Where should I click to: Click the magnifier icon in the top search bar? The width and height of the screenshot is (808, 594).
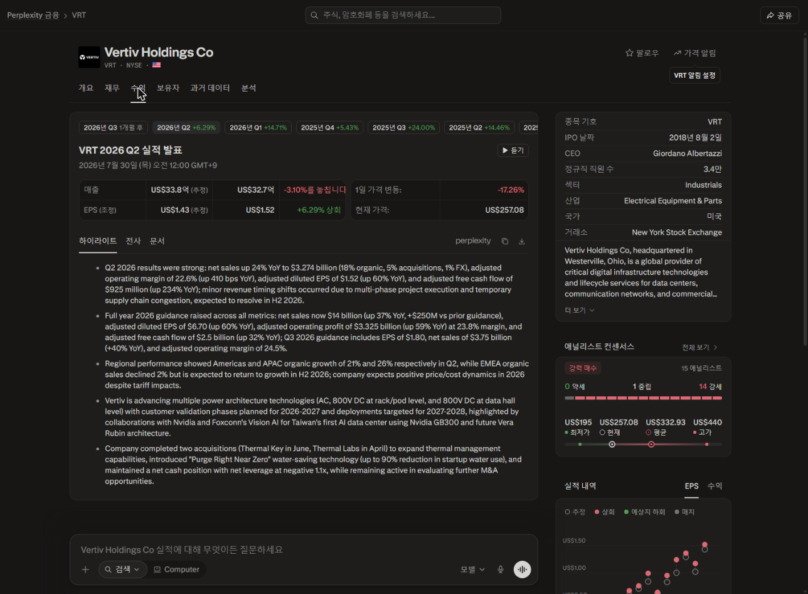(x=315, y=15)
